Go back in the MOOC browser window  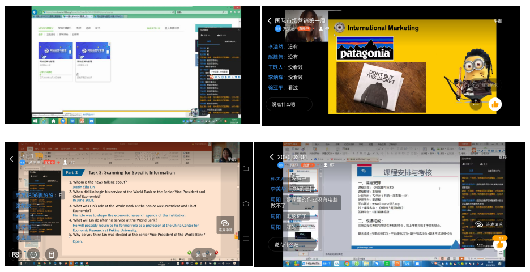[x=35, y=12]
